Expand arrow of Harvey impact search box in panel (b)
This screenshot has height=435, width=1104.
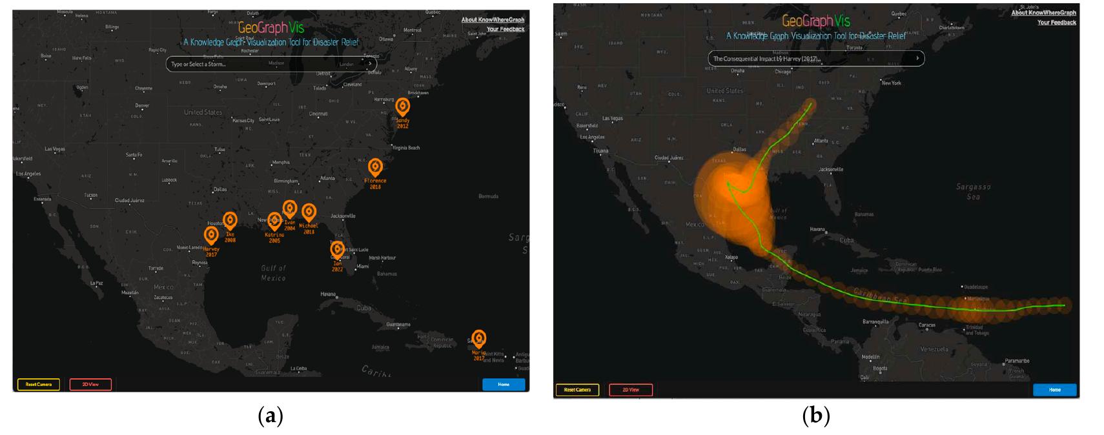917,58
